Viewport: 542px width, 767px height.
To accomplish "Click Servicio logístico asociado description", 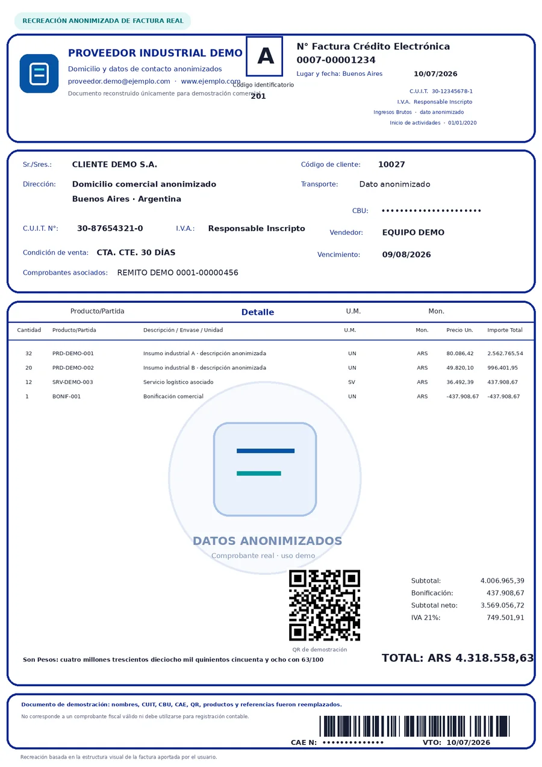I will [x=178, y=382].
